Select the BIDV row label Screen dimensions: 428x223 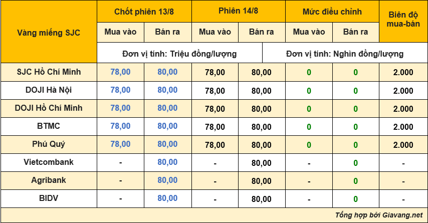(x=49, y=198)
